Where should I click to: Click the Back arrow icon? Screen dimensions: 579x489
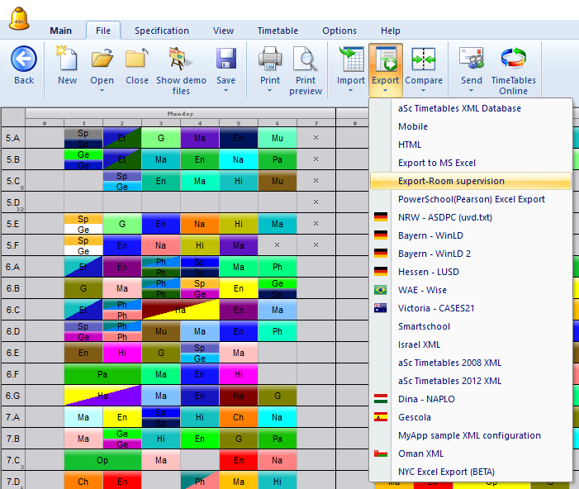coord(24,59)
